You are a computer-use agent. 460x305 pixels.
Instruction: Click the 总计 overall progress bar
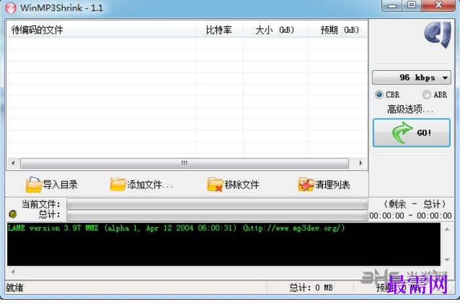(x=217, y=215)
